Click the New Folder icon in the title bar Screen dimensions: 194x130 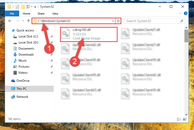[23, 7]
